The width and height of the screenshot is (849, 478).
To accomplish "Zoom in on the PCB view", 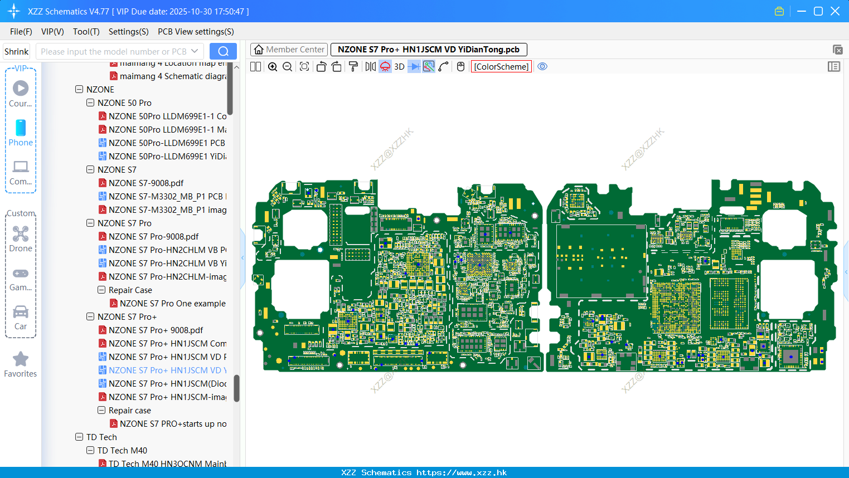I will click(x=273, y=66).
